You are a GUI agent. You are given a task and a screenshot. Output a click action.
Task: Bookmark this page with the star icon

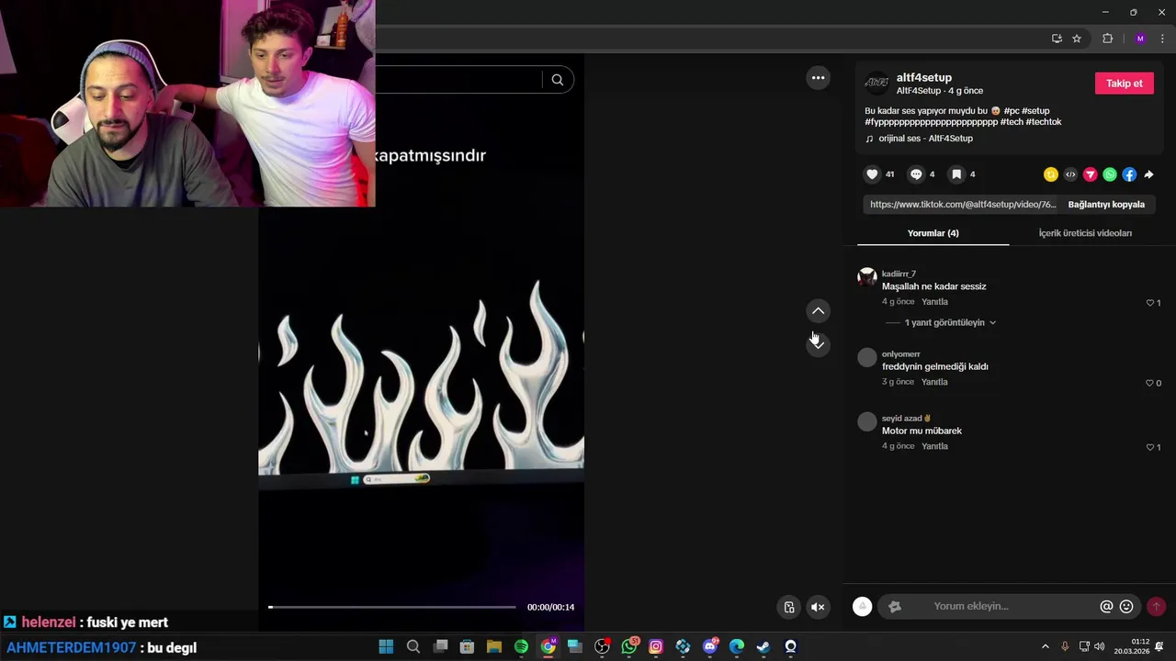click(1077, 39)
